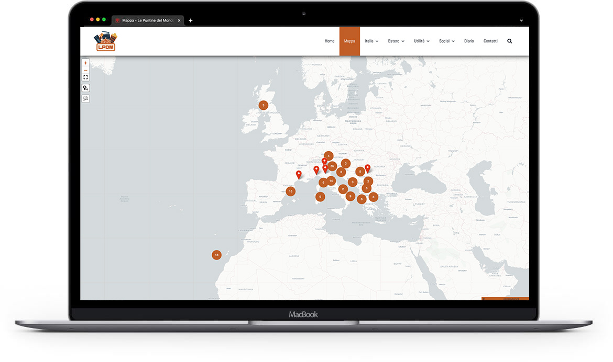613x362 pixels.
Task: Zoom out using the minus icon
Action: click(x=85, y=70)
